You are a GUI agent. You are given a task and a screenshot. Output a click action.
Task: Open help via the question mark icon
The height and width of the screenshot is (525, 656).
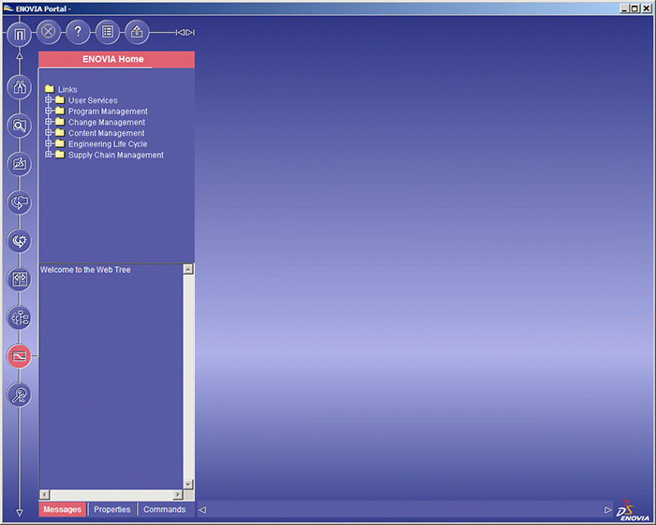78,32
